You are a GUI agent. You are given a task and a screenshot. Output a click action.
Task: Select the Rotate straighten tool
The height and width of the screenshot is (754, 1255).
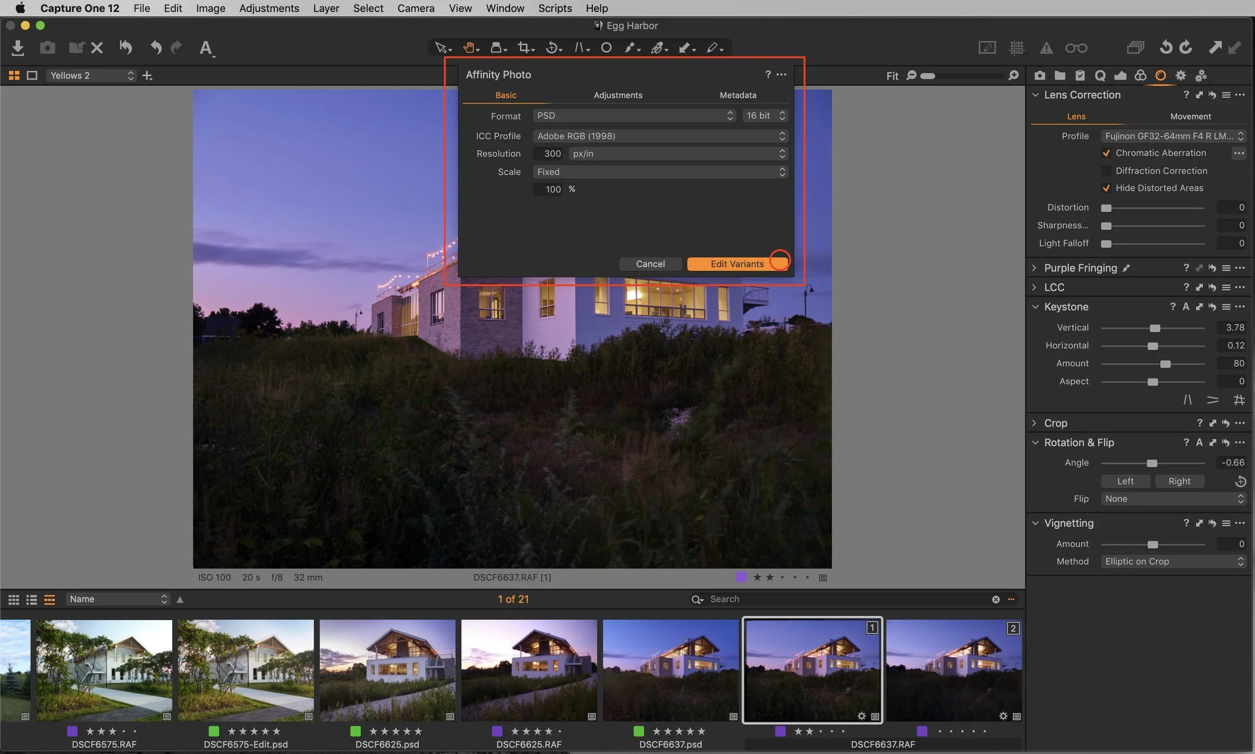click(x=553, y=48)
